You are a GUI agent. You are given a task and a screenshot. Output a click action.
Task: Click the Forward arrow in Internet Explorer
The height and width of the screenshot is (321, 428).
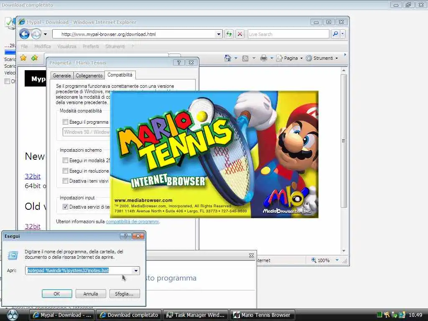(36, 34)
